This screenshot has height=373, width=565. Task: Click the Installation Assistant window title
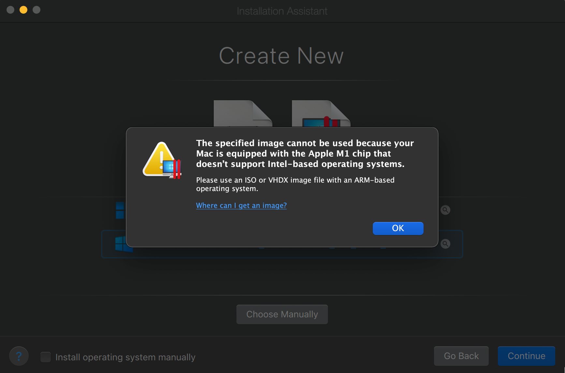click(x=282, y=11)
